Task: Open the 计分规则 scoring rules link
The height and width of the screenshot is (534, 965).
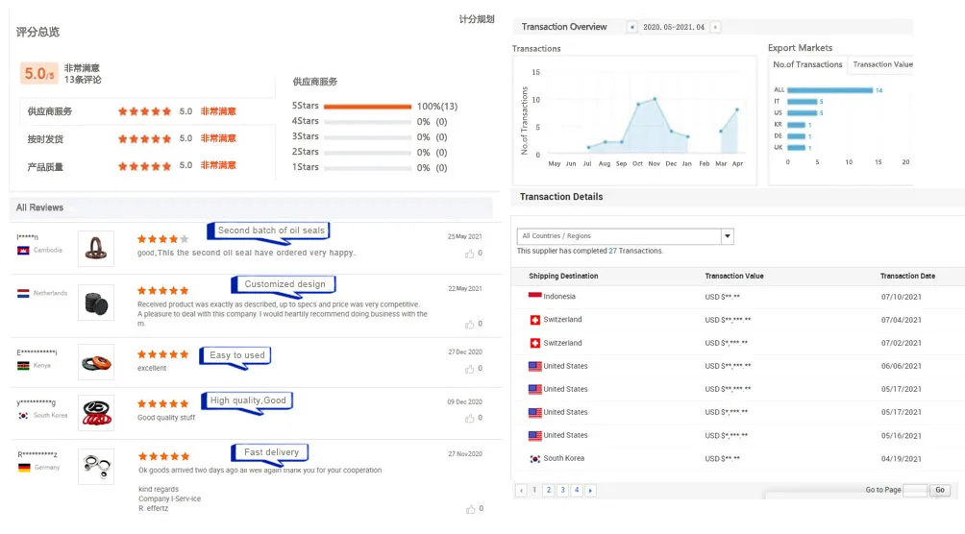Action: coord(477,19)
